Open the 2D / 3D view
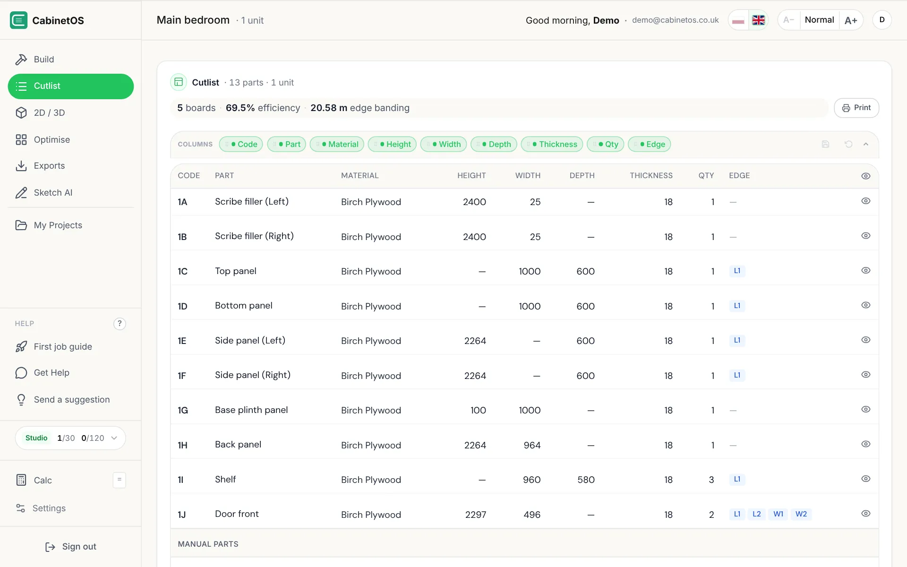 pyautogui.click(x=71, y=113)
